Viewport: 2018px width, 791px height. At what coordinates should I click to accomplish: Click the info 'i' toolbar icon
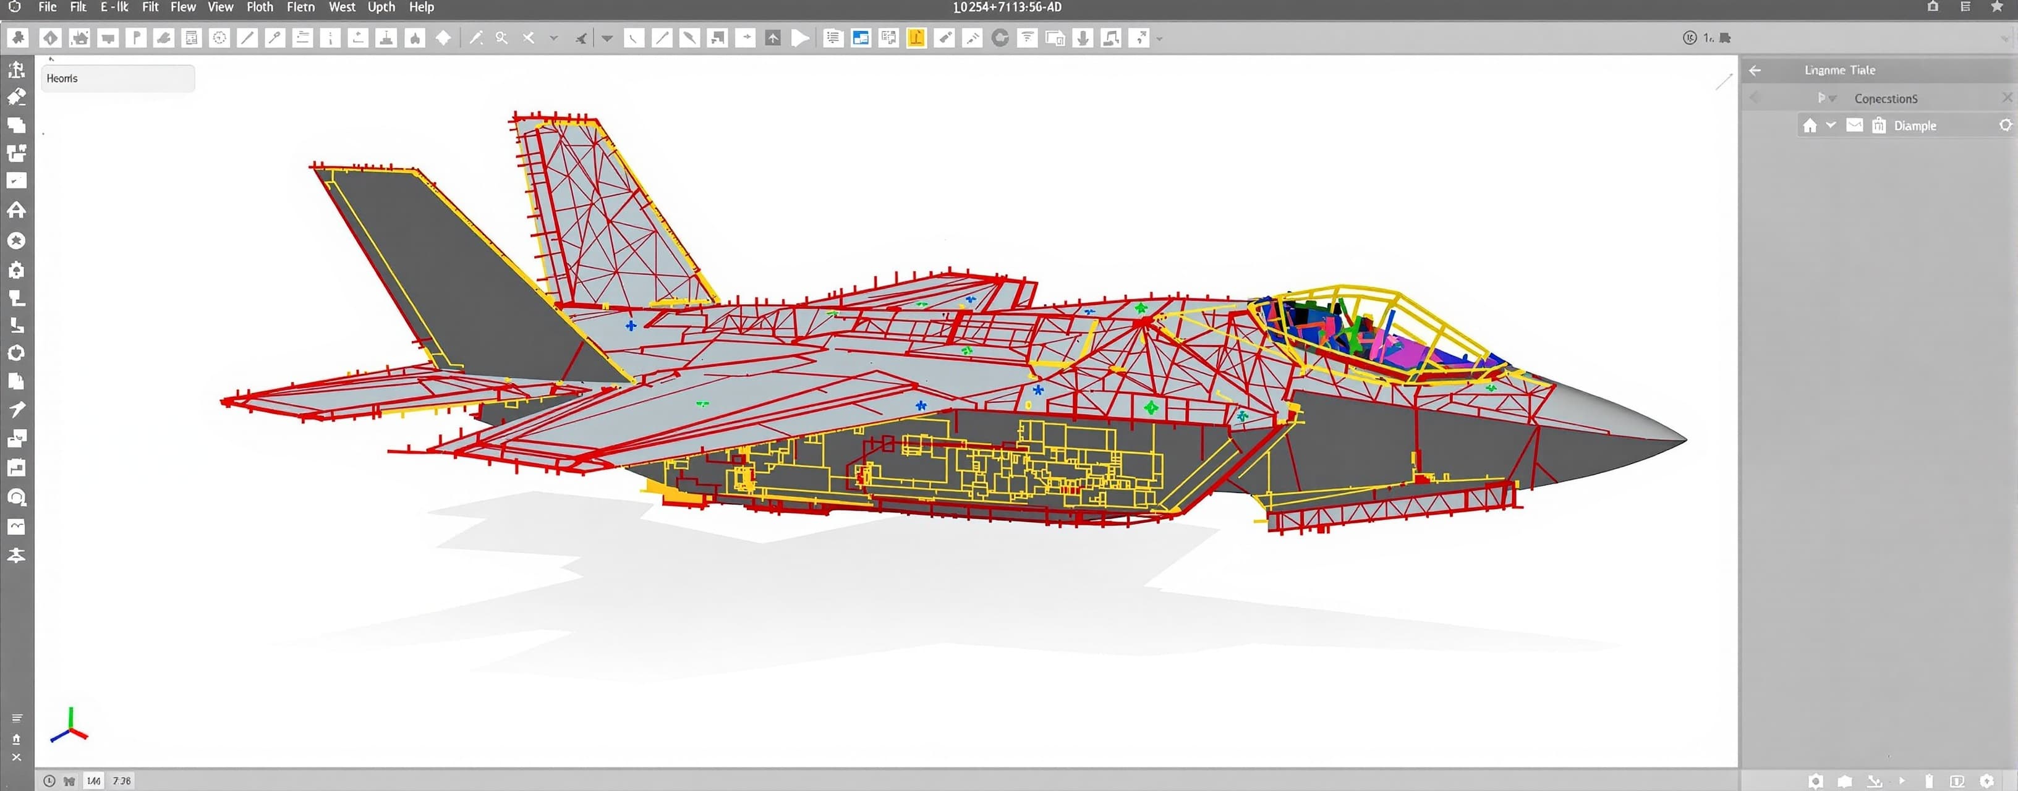point(331,38)
